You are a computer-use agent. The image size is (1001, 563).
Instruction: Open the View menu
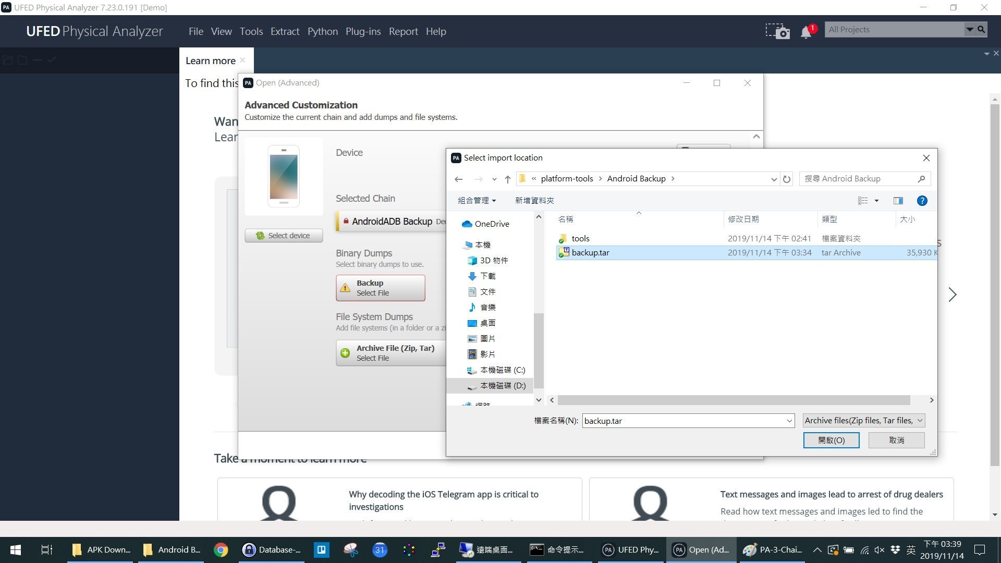[221, 31]
